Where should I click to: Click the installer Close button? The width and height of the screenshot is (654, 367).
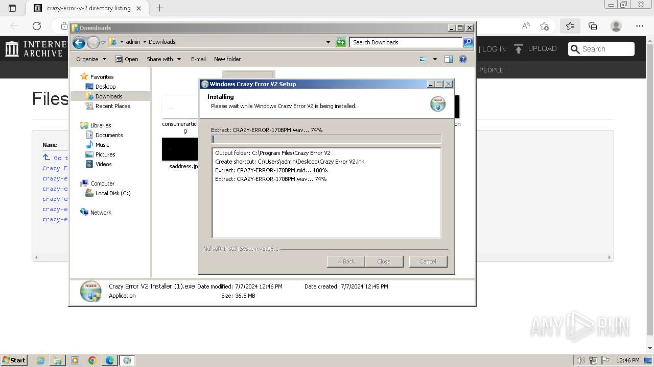384,261
